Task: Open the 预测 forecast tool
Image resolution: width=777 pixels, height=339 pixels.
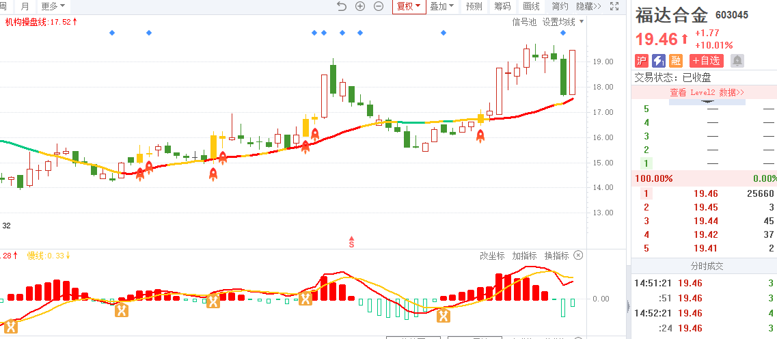Action: (474, 6)
